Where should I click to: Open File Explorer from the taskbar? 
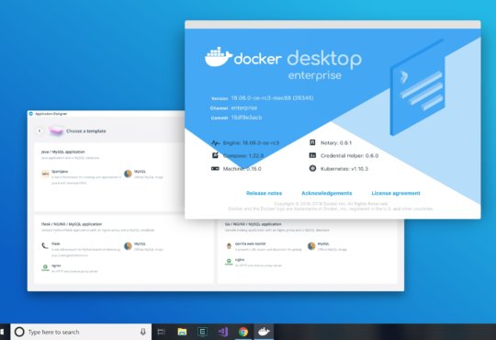(x=182, y=332)
